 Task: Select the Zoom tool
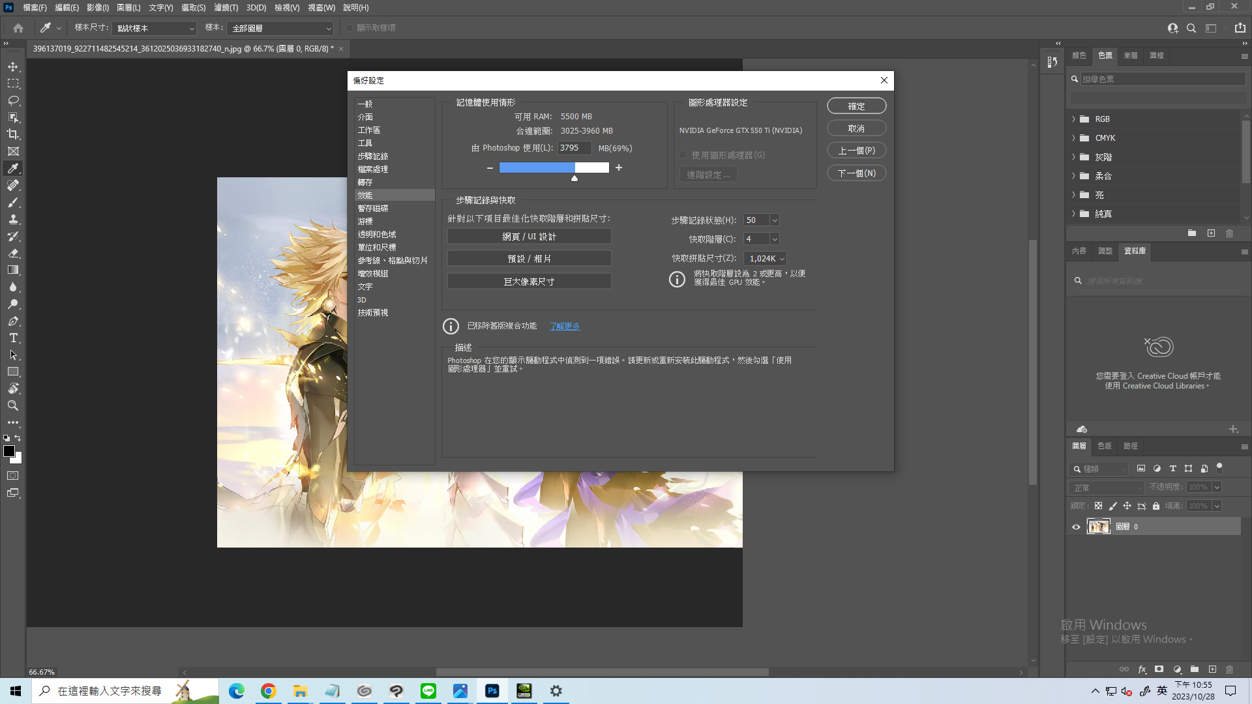click(x=13, y=405)
